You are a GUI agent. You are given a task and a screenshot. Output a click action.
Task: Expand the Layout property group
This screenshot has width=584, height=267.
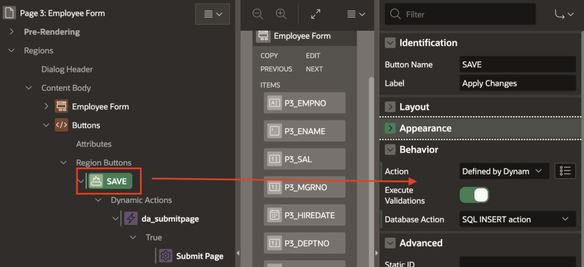coord(390,107)
